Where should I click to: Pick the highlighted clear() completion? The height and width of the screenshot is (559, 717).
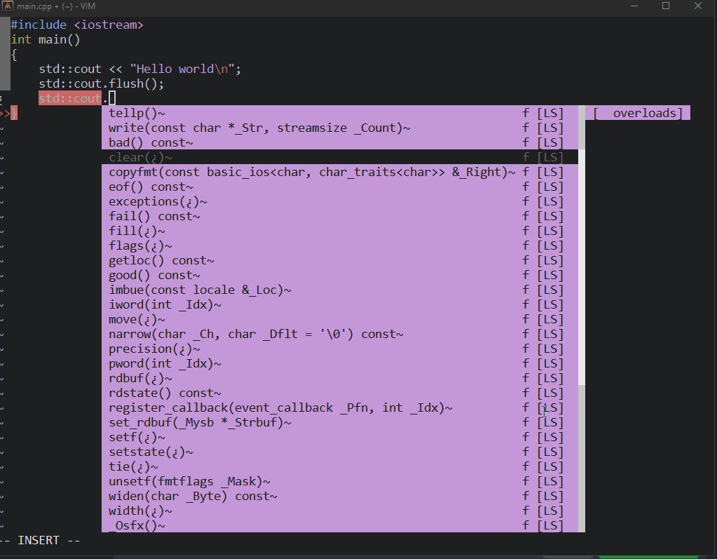340,157
